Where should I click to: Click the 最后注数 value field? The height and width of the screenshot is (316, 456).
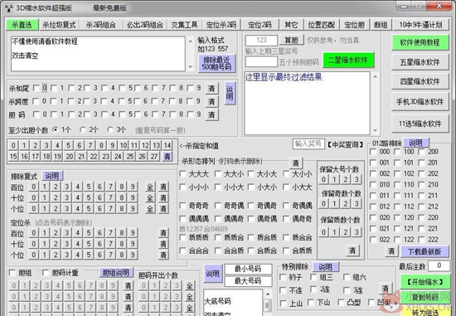pos(439,265)
